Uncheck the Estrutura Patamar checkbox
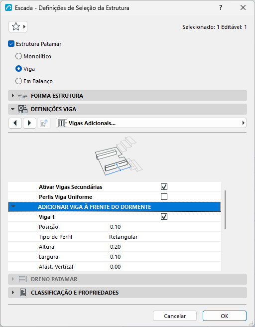Image resolution: width=255 pixels, height=327 pixels. click(11, 44)
